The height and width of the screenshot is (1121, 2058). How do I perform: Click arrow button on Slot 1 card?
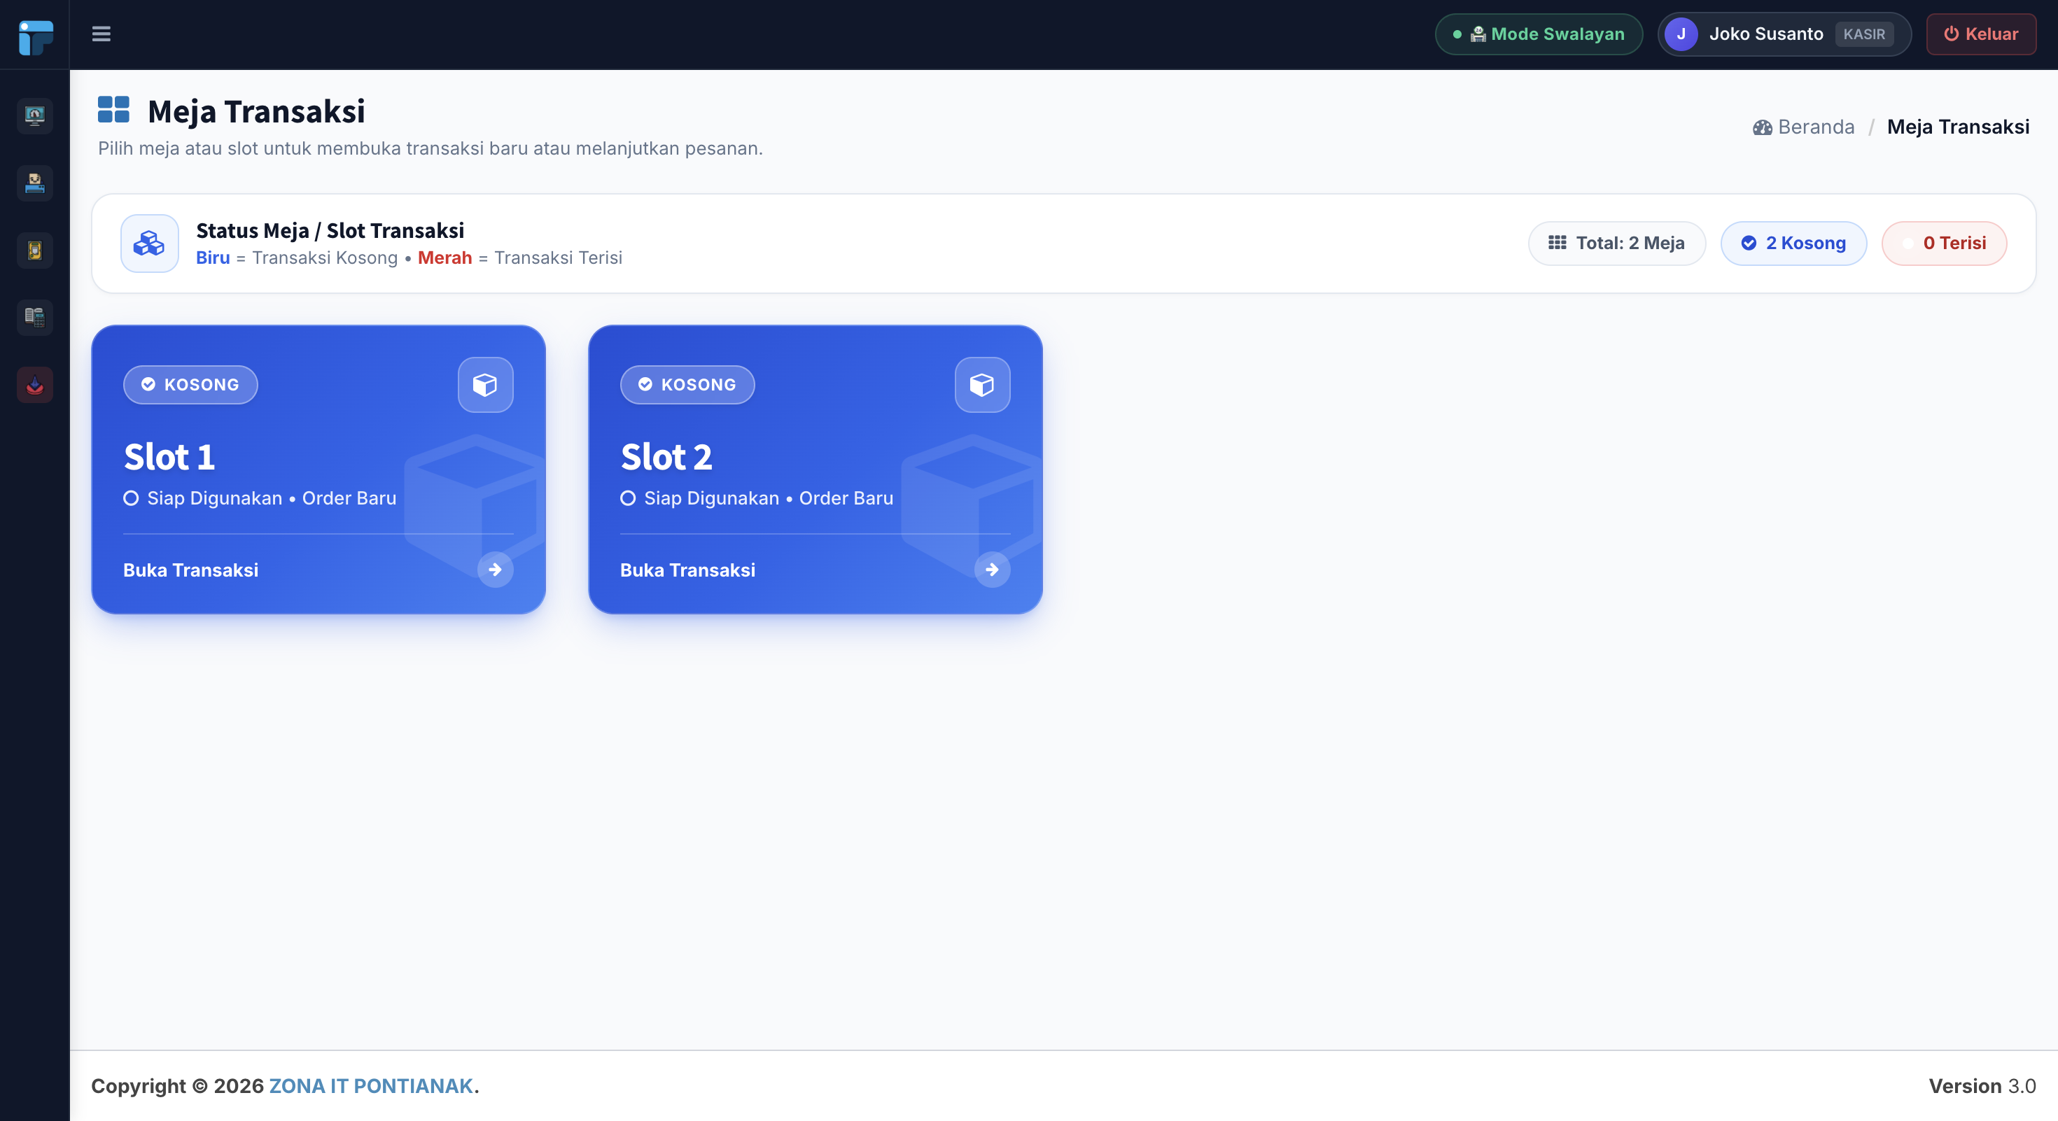pyautogui.click(x=494, y=570)
